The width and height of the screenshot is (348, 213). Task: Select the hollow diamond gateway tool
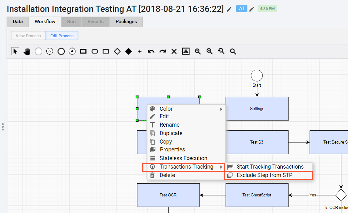coord(117,52)
